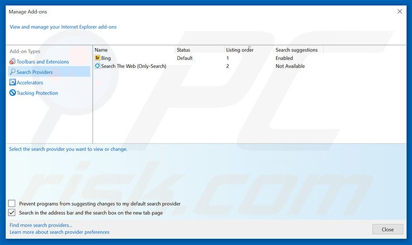
Task: Open the Tracking Protection add-on type
Action: (x=37, y=93)
